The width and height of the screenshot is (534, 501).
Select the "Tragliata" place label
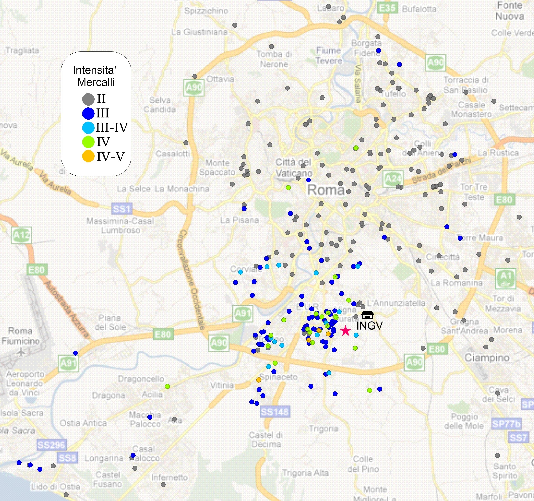22,50
